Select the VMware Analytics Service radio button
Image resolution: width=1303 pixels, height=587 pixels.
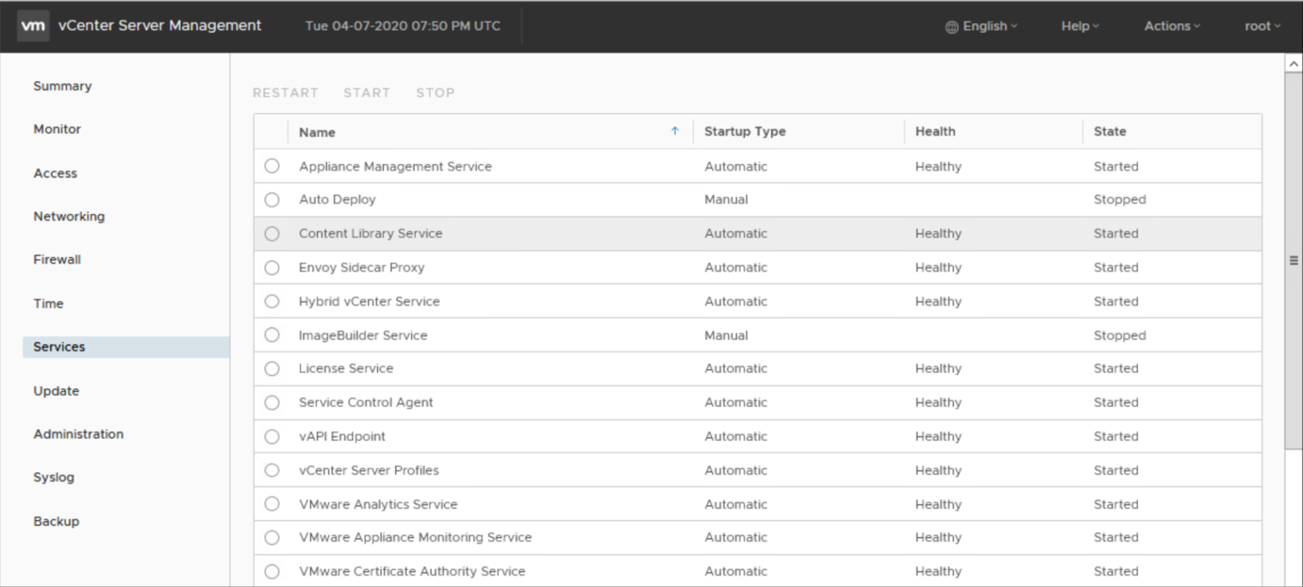(x=272, y=504)
